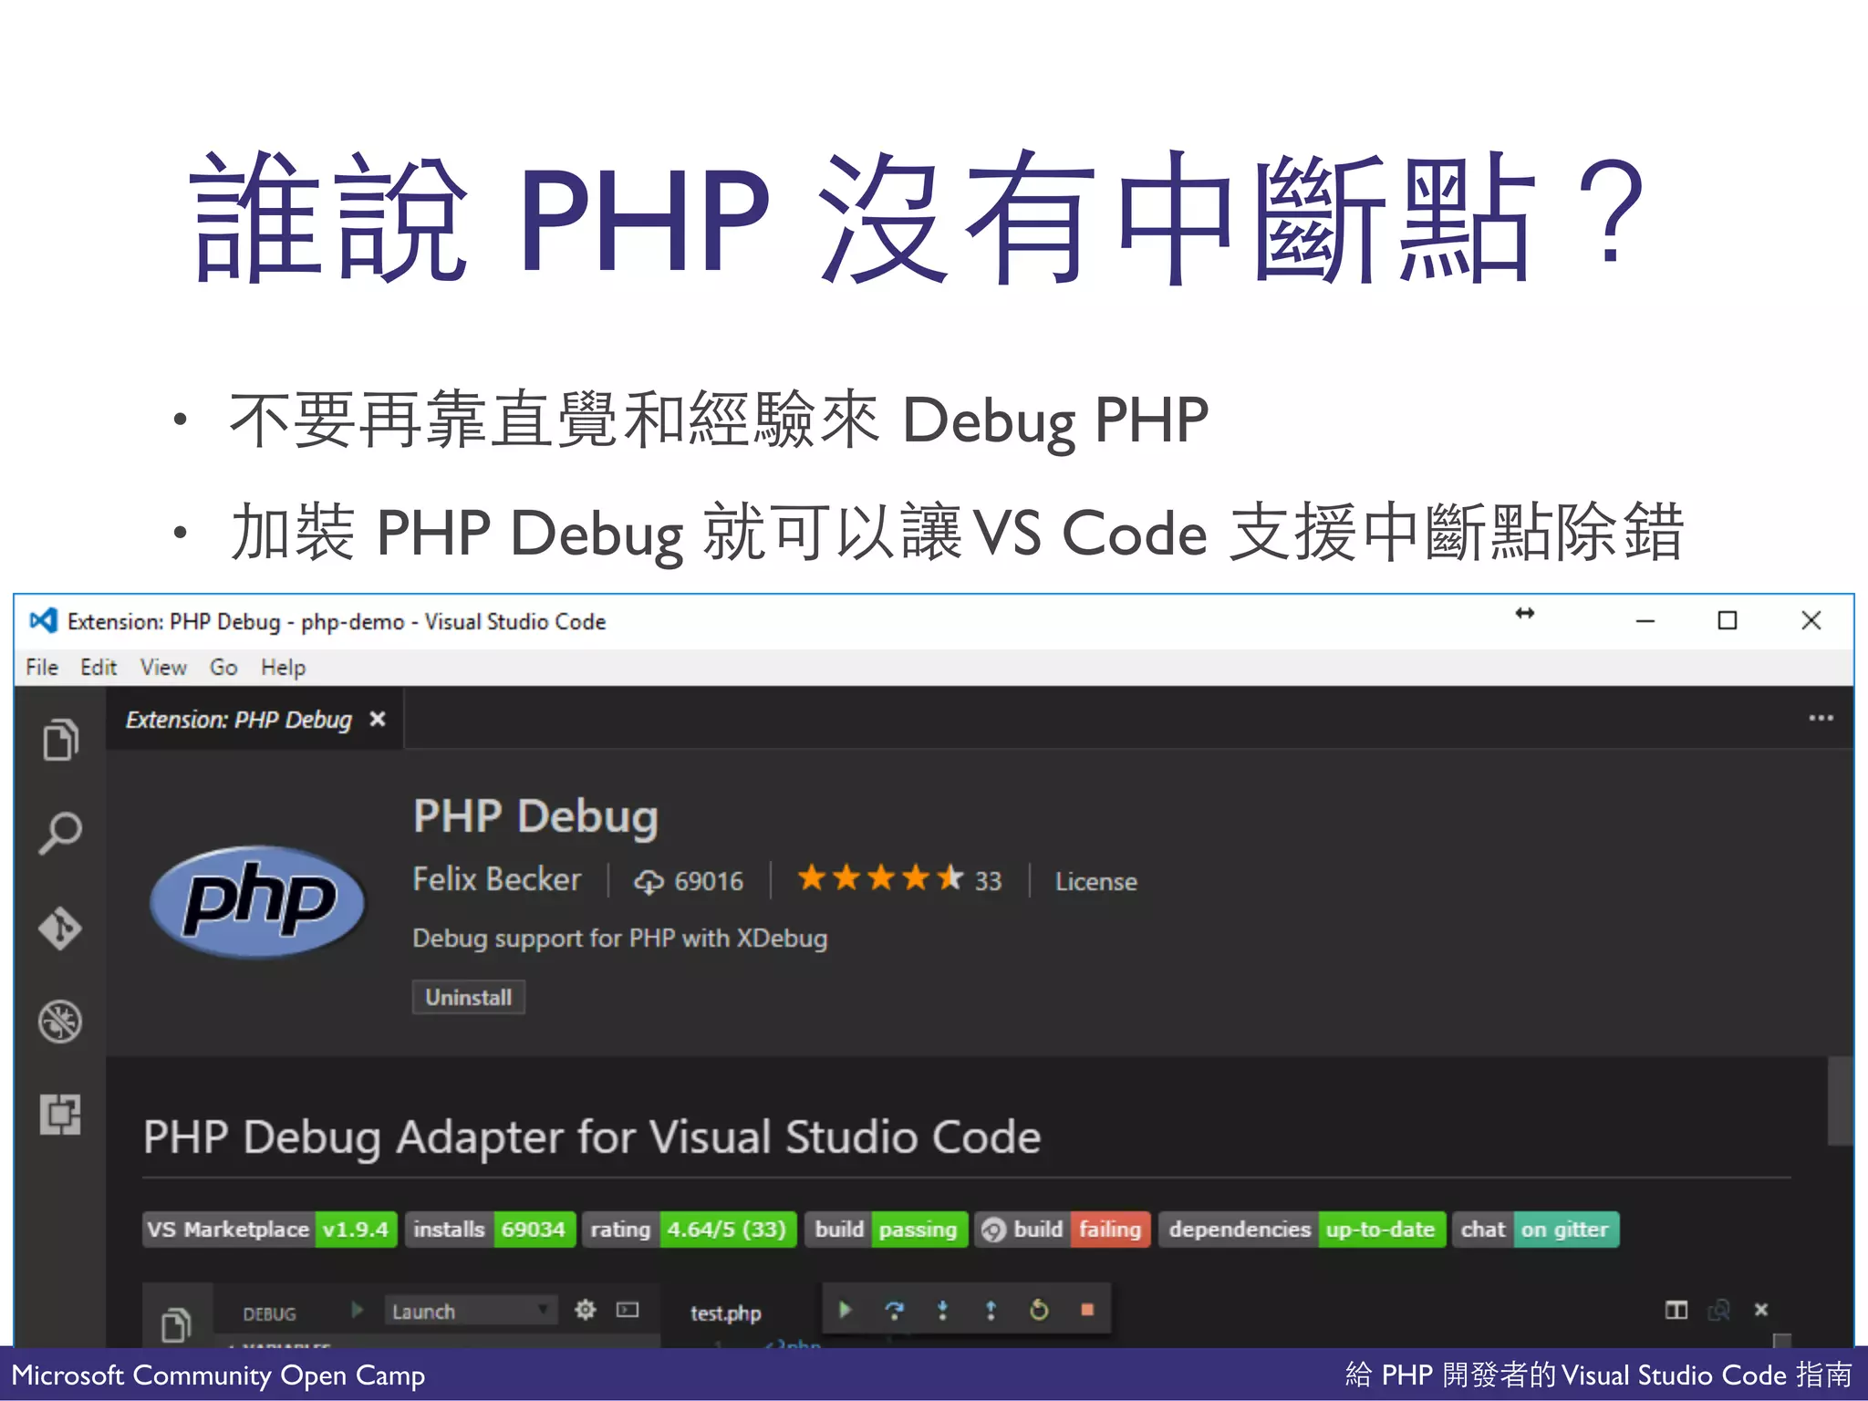Screen dimensions: 1868x1401
Task: Open the Debug bug icon in activity bar
Action: coord(60,1022)
